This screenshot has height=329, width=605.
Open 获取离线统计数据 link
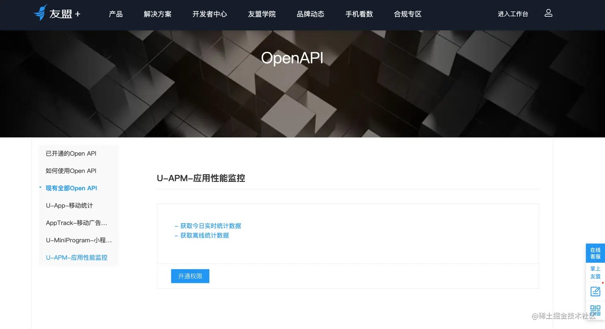tap(204, 236)
